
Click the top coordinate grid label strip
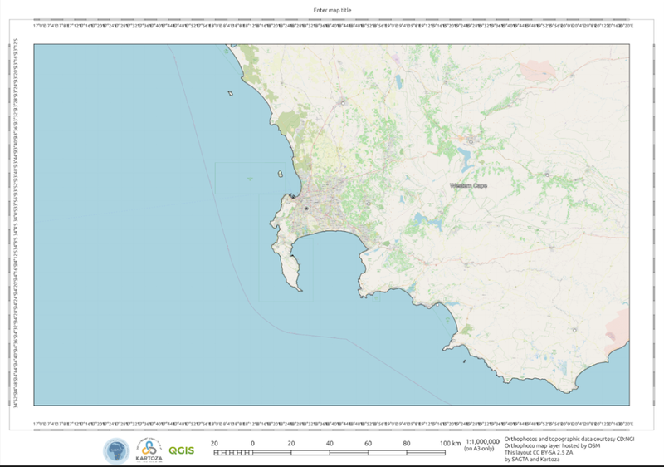(332, 26)
